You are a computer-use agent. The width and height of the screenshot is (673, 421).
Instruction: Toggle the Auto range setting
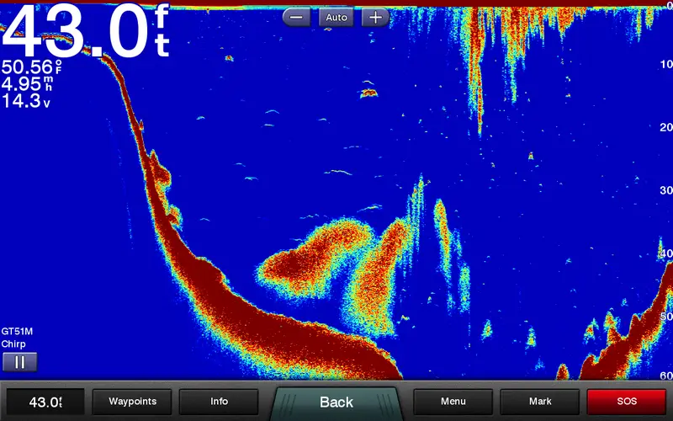[x=336, y=17]
